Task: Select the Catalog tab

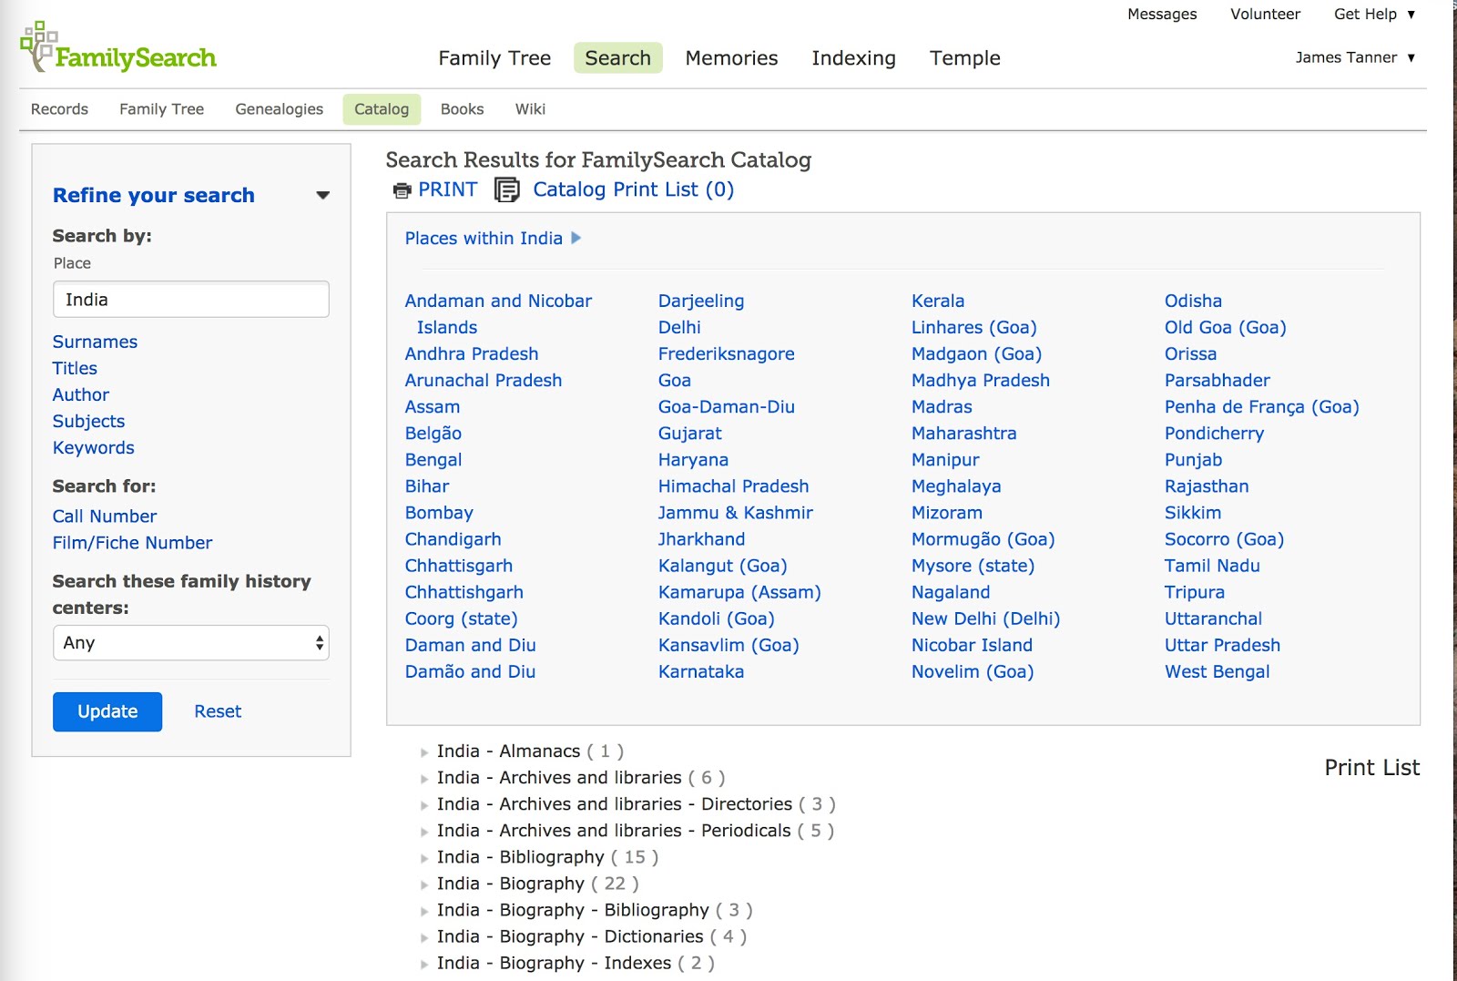Action: 382,109
